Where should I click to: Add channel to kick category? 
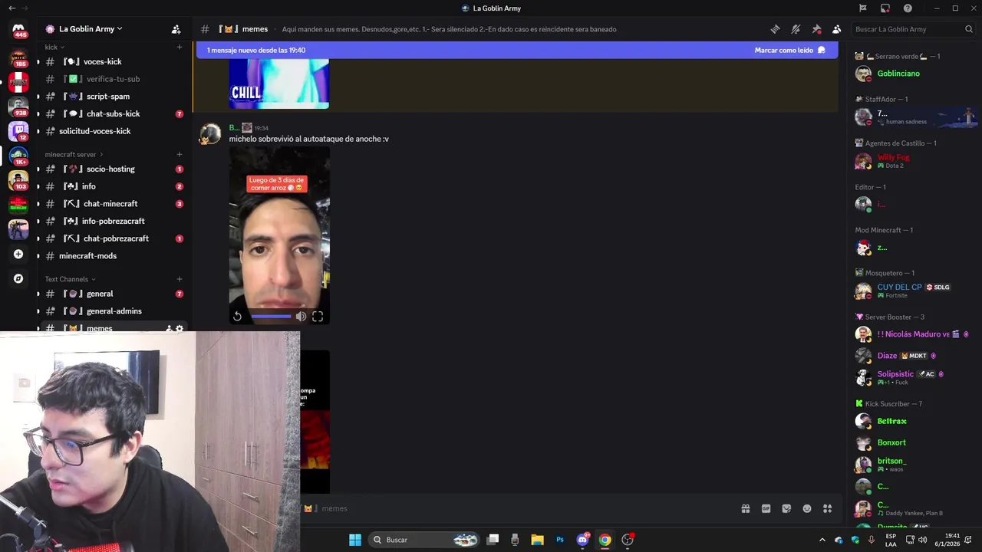(x=180, y=47)
